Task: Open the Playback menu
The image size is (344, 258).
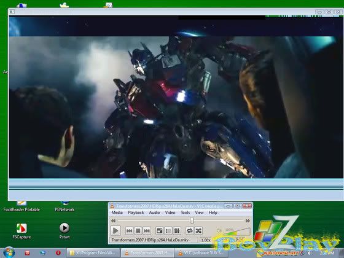Action: tap(136, 213)
